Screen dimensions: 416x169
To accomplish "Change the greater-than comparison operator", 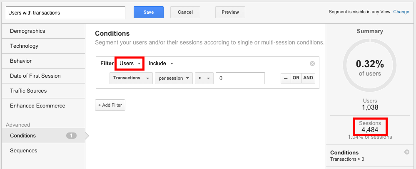I will click(x=204, y=78).
